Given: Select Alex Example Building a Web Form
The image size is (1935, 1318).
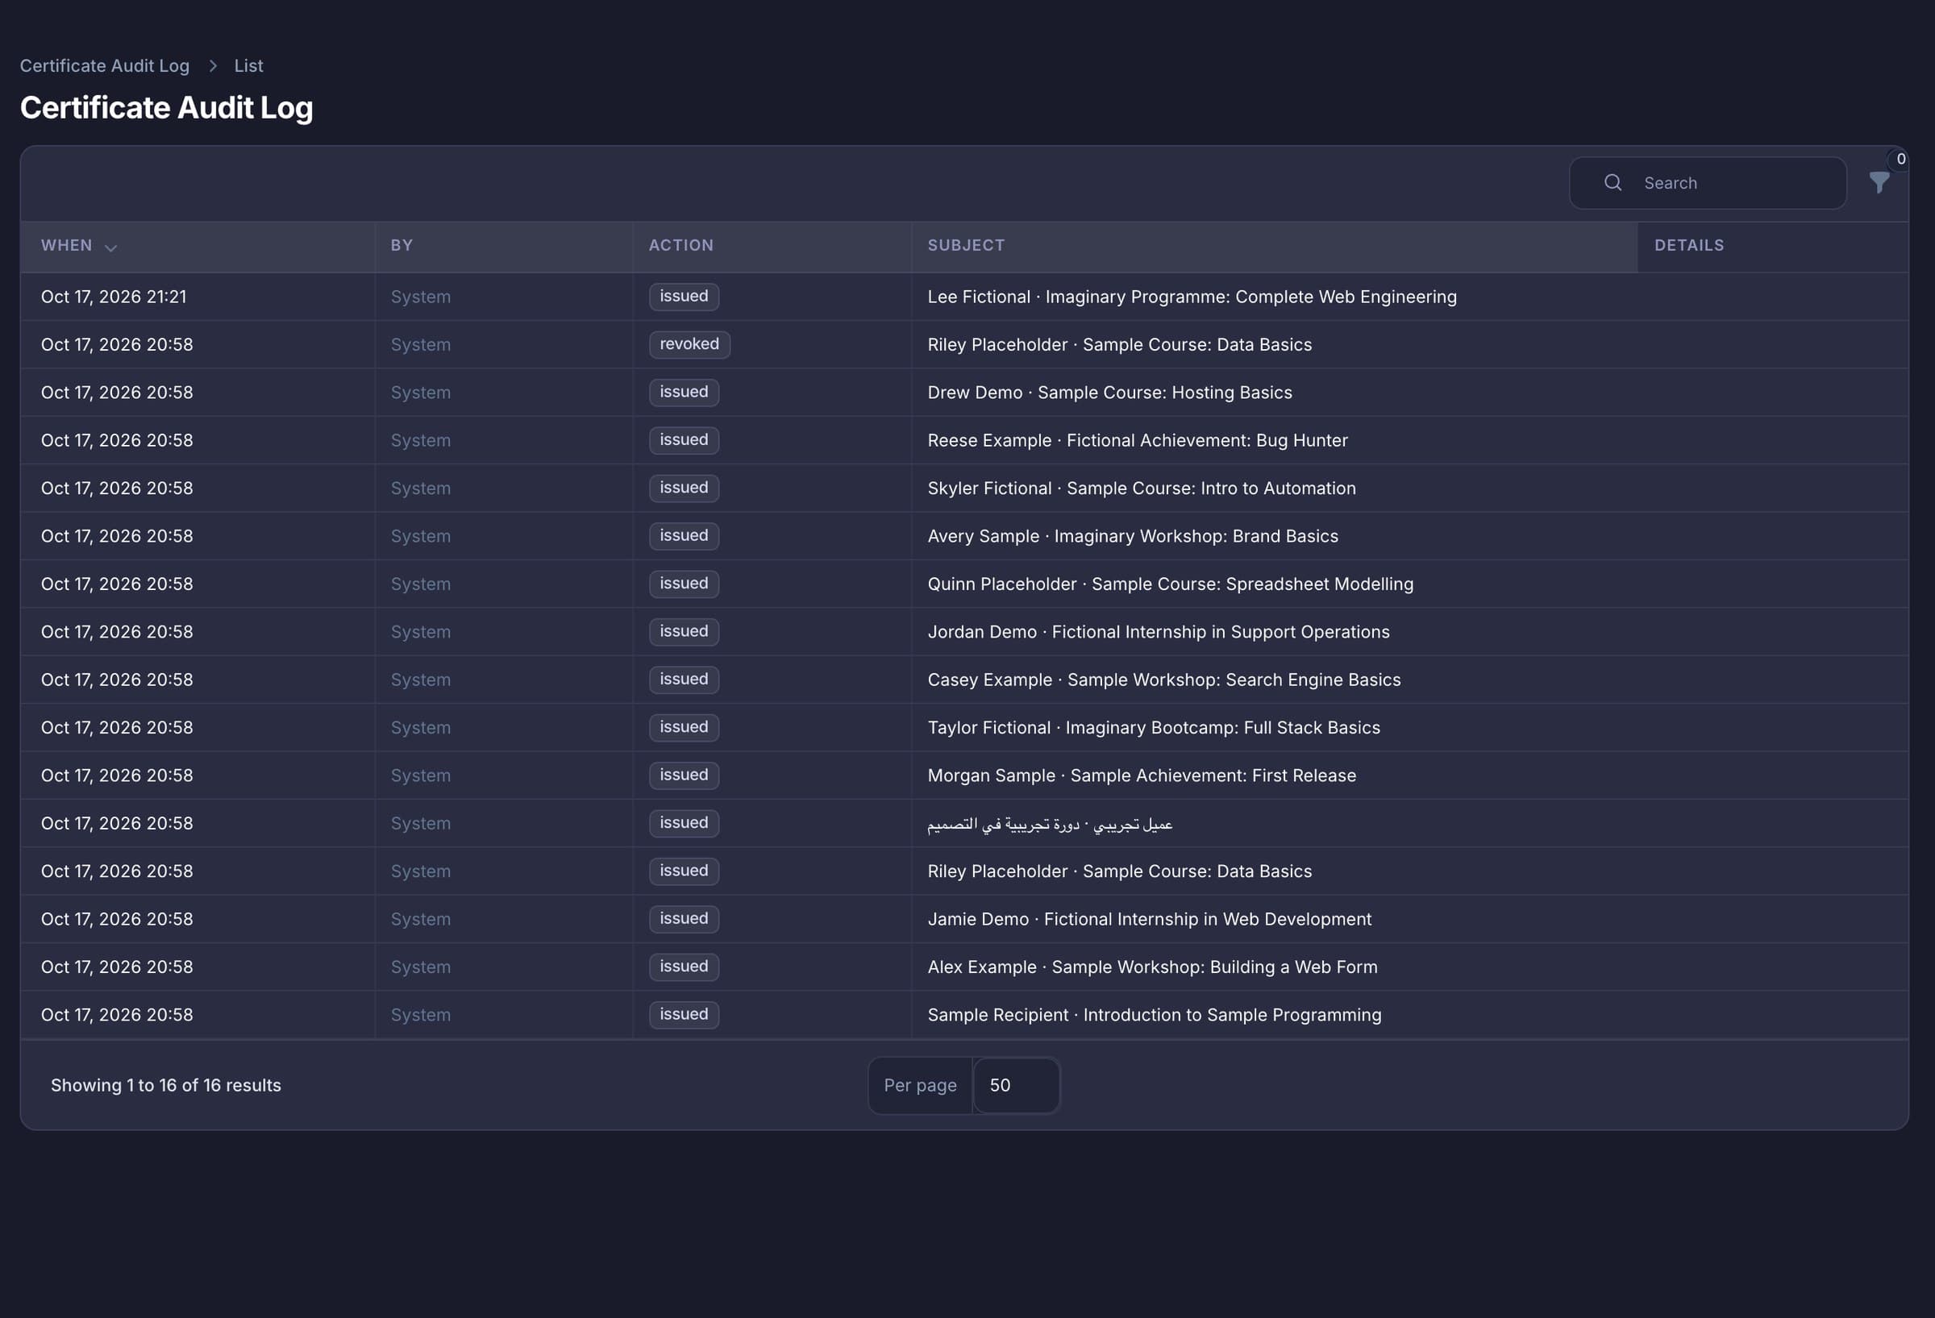Looking at the screenshot, I should coord(1152,967).
